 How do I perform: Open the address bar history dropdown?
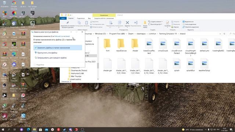pyautogui.click(x=220, y=34)
